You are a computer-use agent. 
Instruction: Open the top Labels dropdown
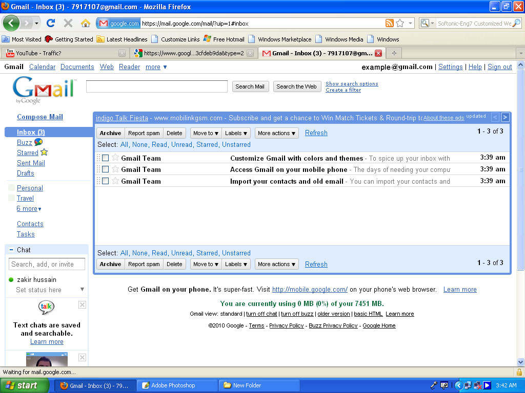(x=236, y=133)
